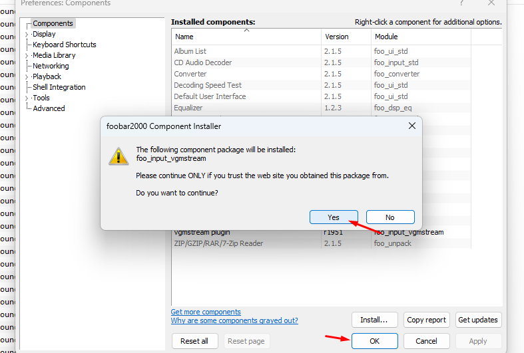This screenshot has height=353, width=524.
Task: Click Yes in Component Installer dialog
Action: (x=334, y=217)
